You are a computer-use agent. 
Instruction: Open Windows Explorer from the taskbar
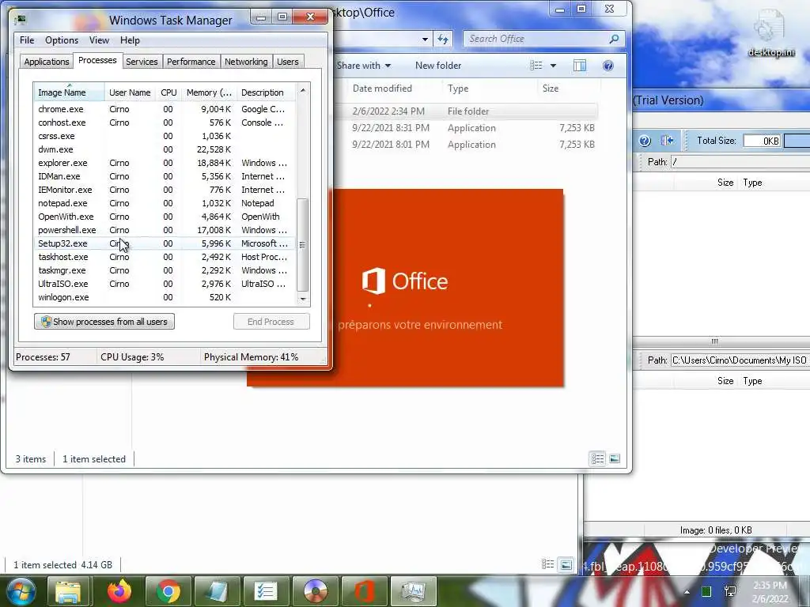pyautogui.click(x=68, y=591)
